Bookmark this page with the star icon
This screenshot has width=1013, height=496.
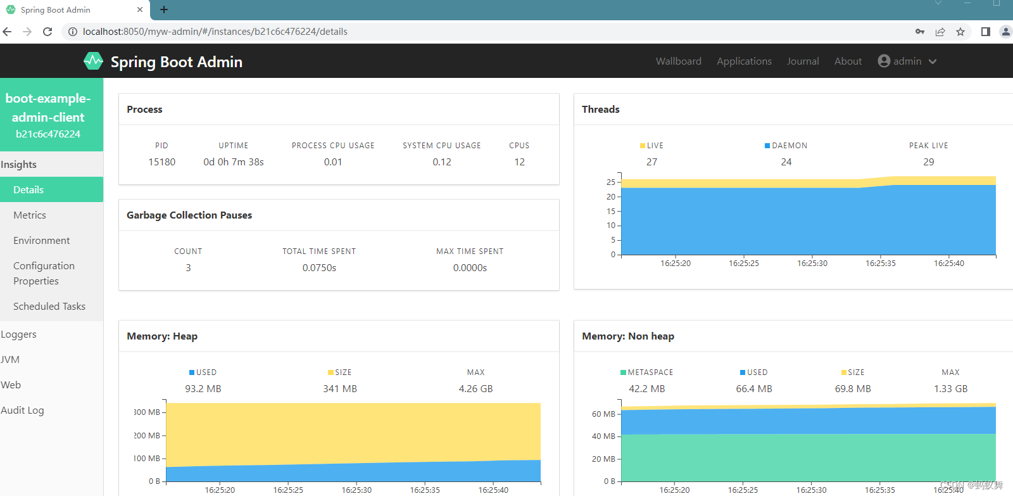tap(960, 32)
